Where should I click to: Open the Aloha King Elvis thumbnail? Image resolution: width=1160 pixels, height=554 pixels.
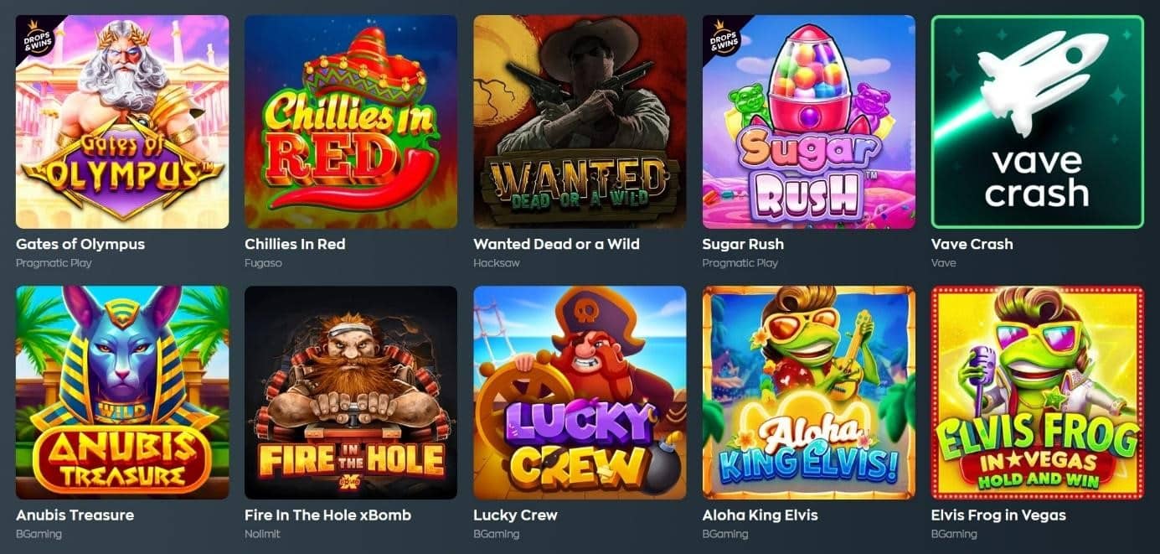click(x=808, y=392)
